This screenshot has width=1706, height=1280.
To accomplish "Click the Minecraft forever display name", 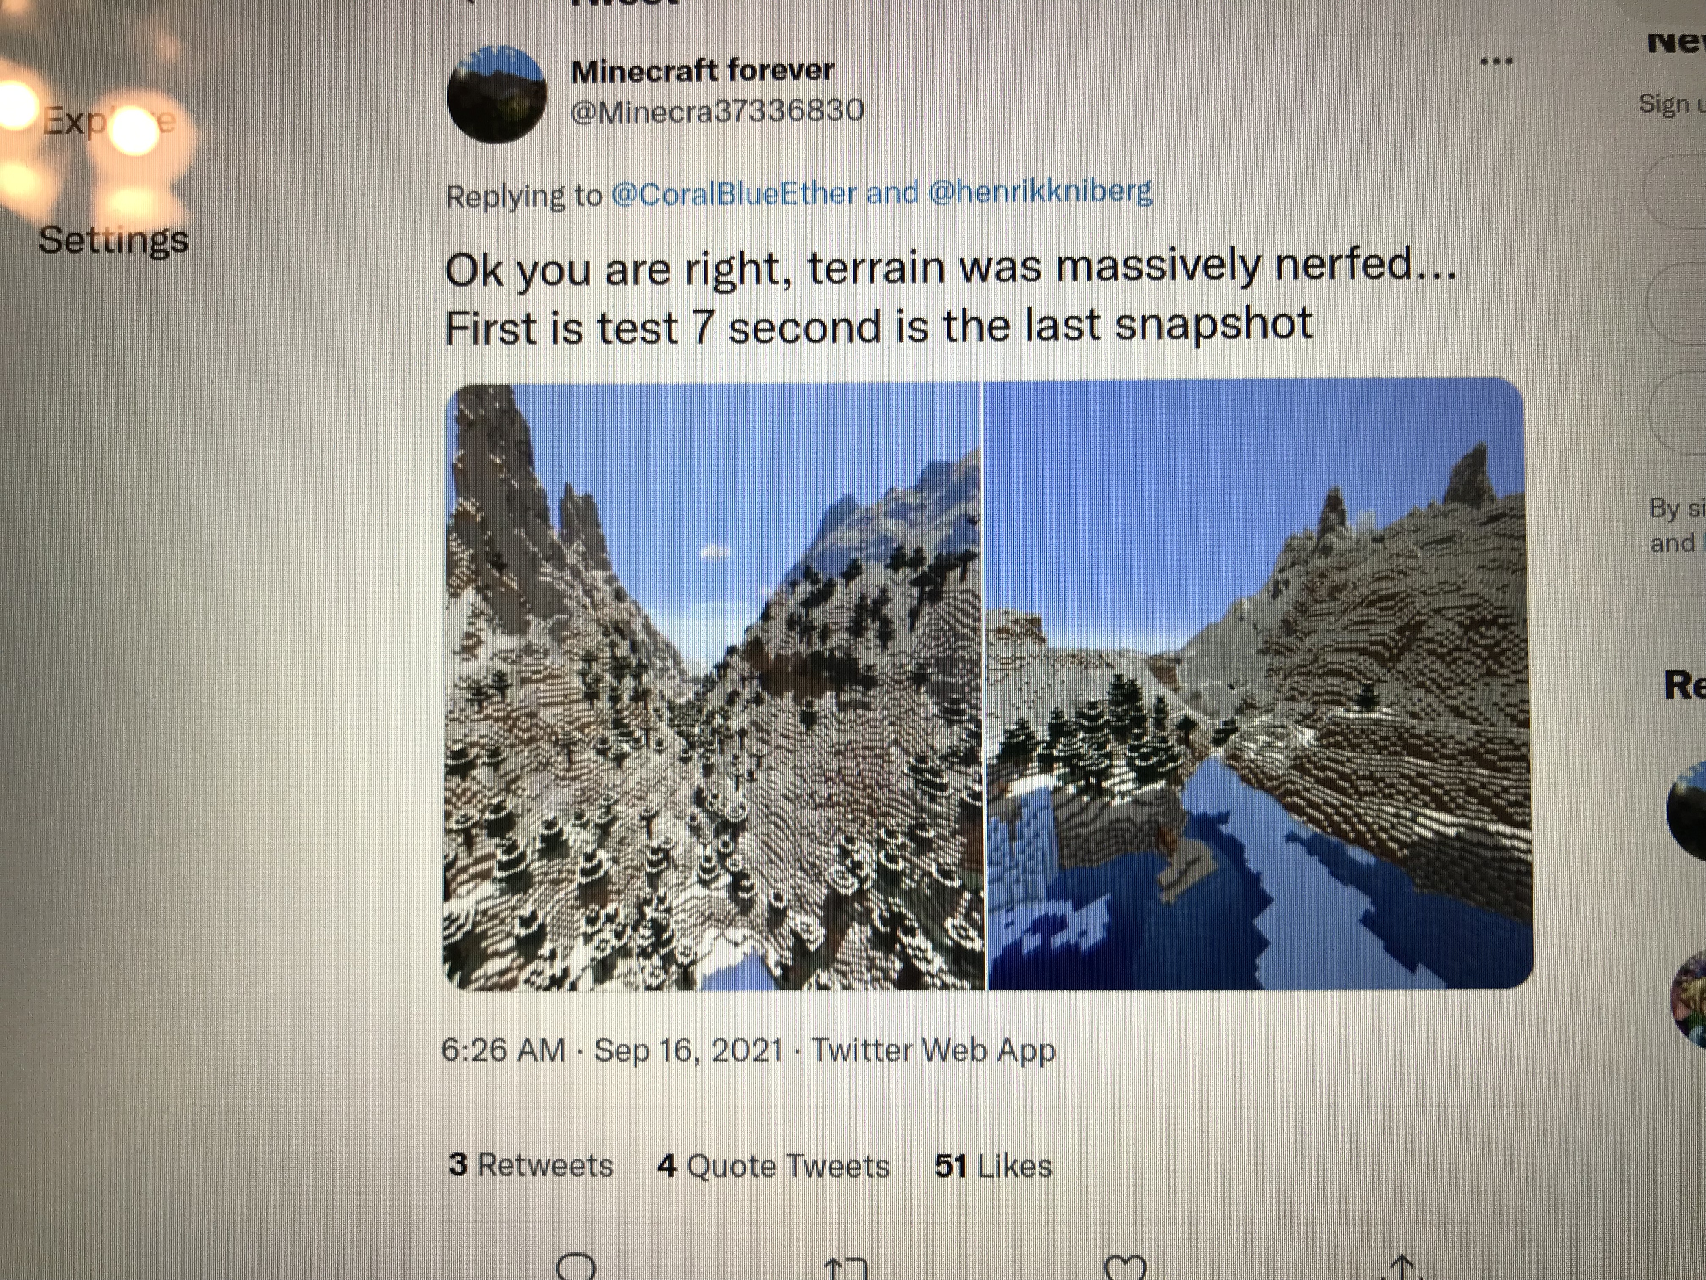I will pyautogui.click(x=703, y=71).
